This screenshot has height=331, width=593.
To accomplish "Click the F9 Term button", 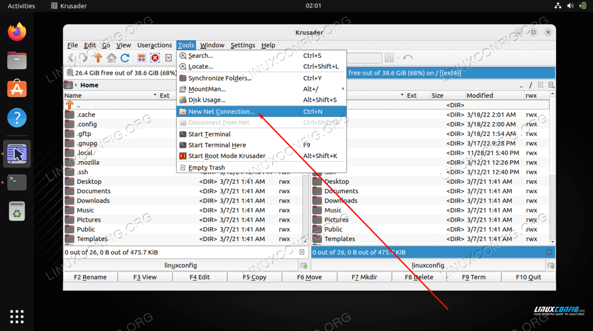I will coord(473,277).
